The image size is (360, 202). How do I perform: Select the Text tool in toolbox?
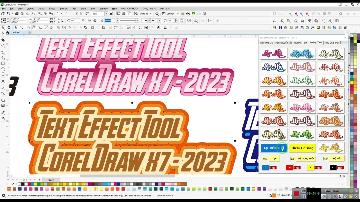click(x=3, y=81)
